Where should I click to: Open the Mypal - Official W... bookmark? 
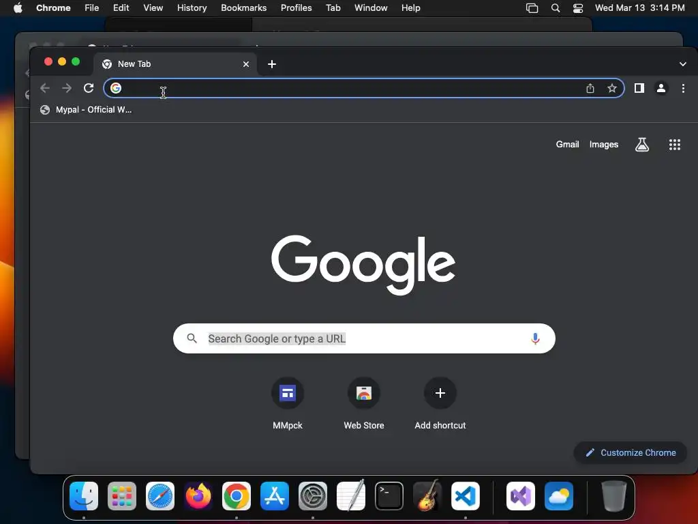point(86,110)
